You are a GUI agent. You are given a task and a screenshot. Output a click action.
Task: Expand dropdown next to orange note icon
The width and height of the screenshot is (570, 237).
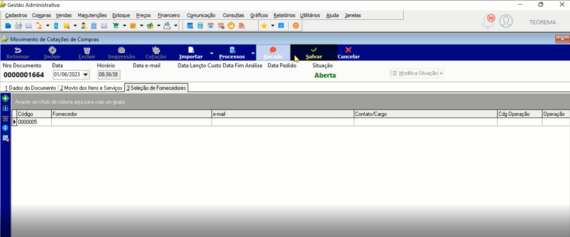pos(142,26)
